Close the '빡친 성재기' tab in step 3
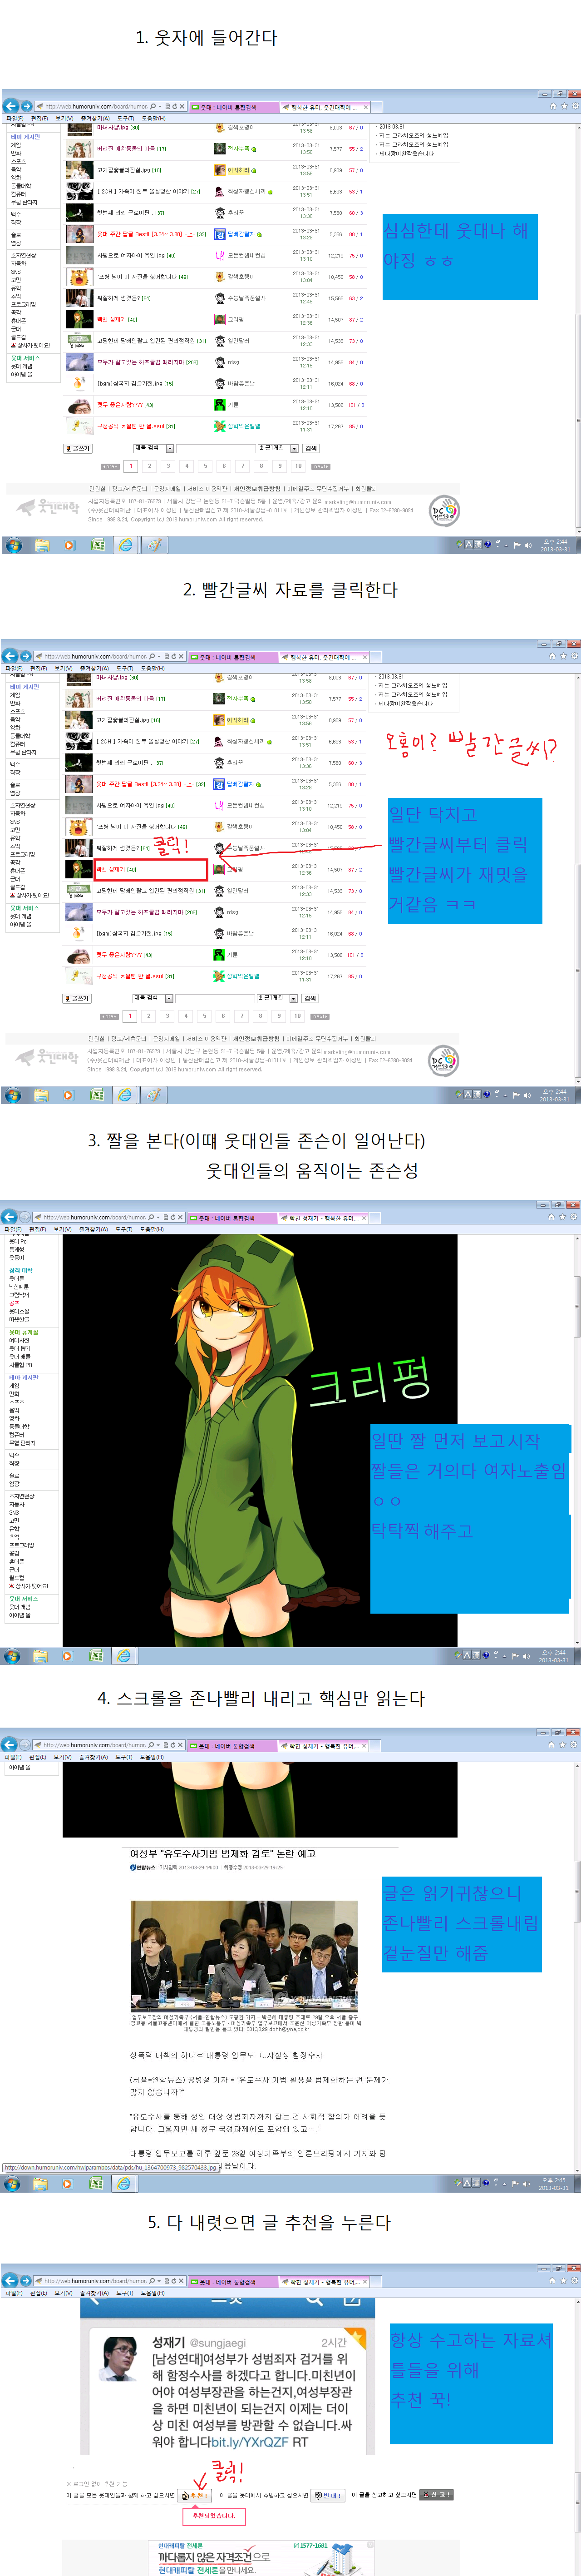 [x=364, y=1218]
